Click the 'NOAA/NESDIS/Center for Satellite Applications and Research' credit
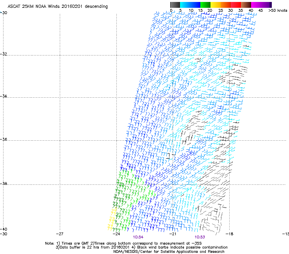The image size is (289, 254). [x=169, y=252]
